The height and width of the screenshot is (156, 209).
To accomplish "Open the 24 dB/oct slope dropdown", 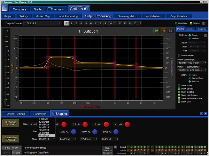I will 68,139.
